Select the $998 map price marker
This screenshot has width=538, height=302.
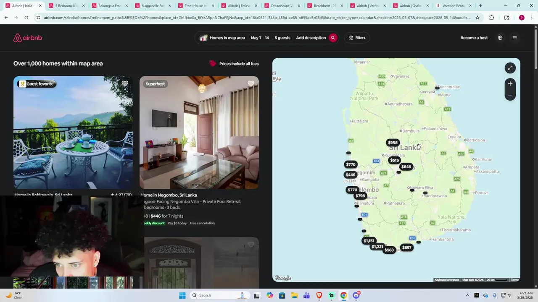[x=393, y=143]
